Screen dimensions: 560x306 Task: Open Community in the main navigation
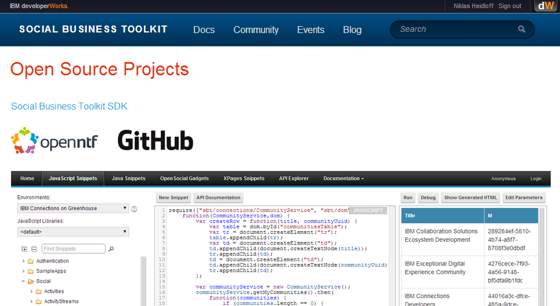[x=256, y=30]
